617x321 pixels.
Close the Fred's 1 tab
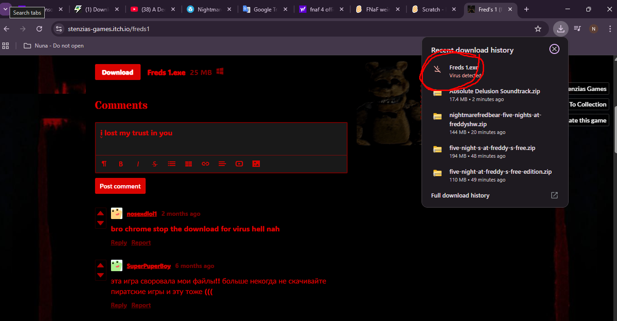point(510,9)
